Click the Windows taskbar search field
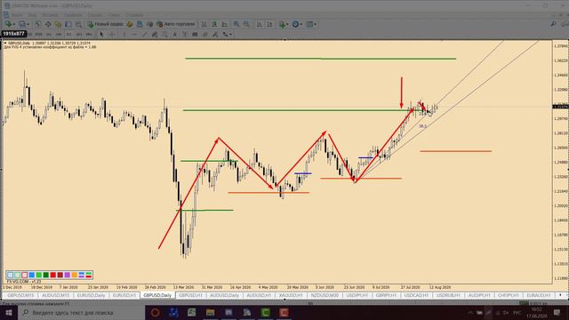The height and width of the screenshot is (320, 569). (x=81, y=312)
